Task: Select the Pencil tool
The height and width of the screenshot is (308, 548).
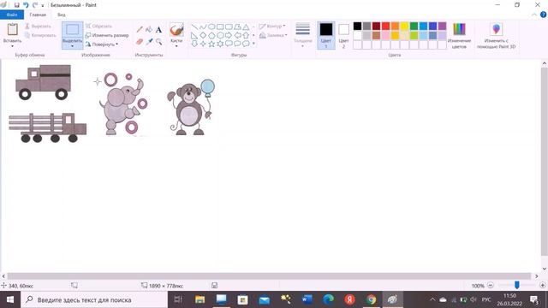Action: [140, 30]
